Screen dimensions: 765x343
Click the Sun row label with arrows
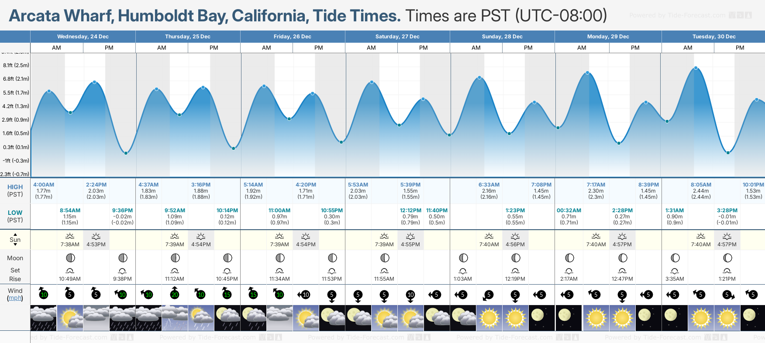pyautogui.click(x=15, y=240)
